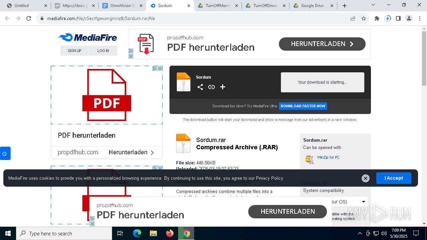The image size is (427, 240).
Task: Switch to the TurnOffDriver tab
Action: click(x=266, y=6)
